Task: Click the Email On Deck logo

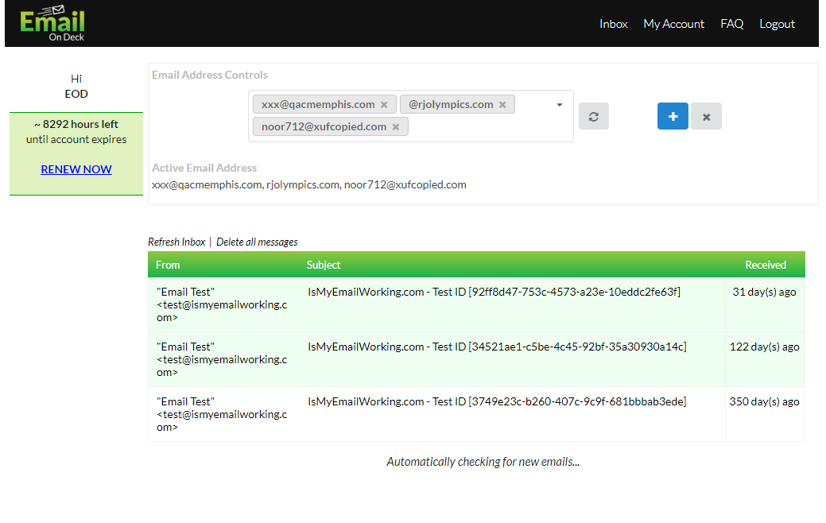Action: click(x=52, y=24)
